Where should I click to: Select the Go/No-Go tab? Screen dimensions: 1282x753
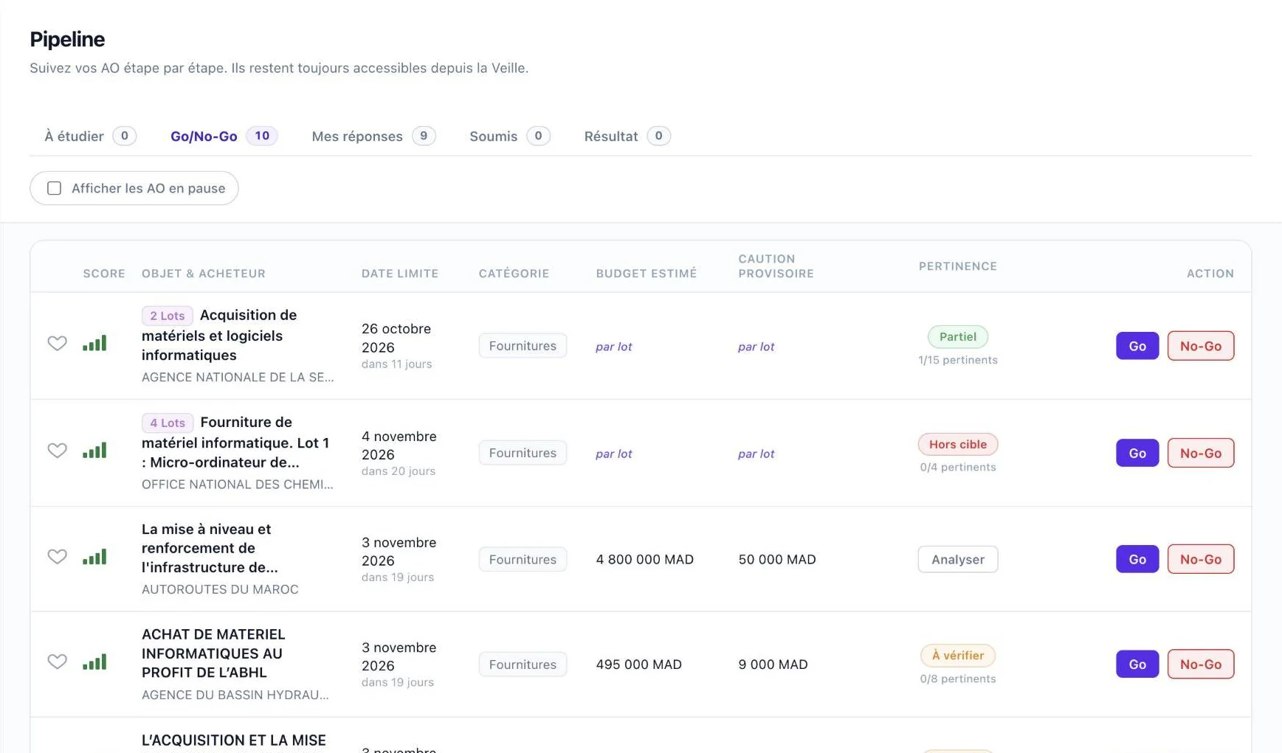[x=224, y=136]
